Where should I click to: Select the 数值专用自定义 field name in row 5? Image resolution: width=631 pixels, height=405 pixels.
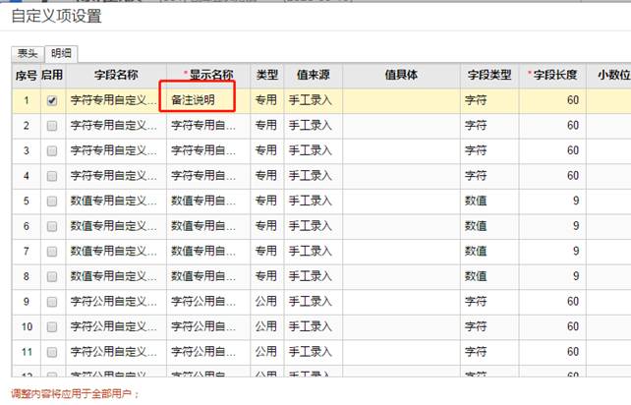(x=116, y=201)
